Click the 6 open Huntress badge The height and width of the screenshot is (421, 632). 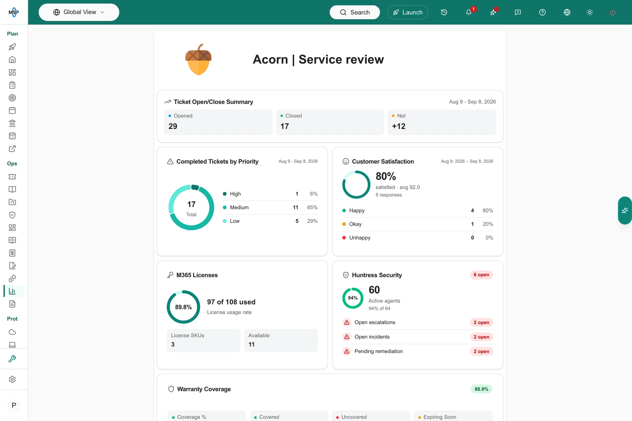pyautogui.click(x=481, y=275)
